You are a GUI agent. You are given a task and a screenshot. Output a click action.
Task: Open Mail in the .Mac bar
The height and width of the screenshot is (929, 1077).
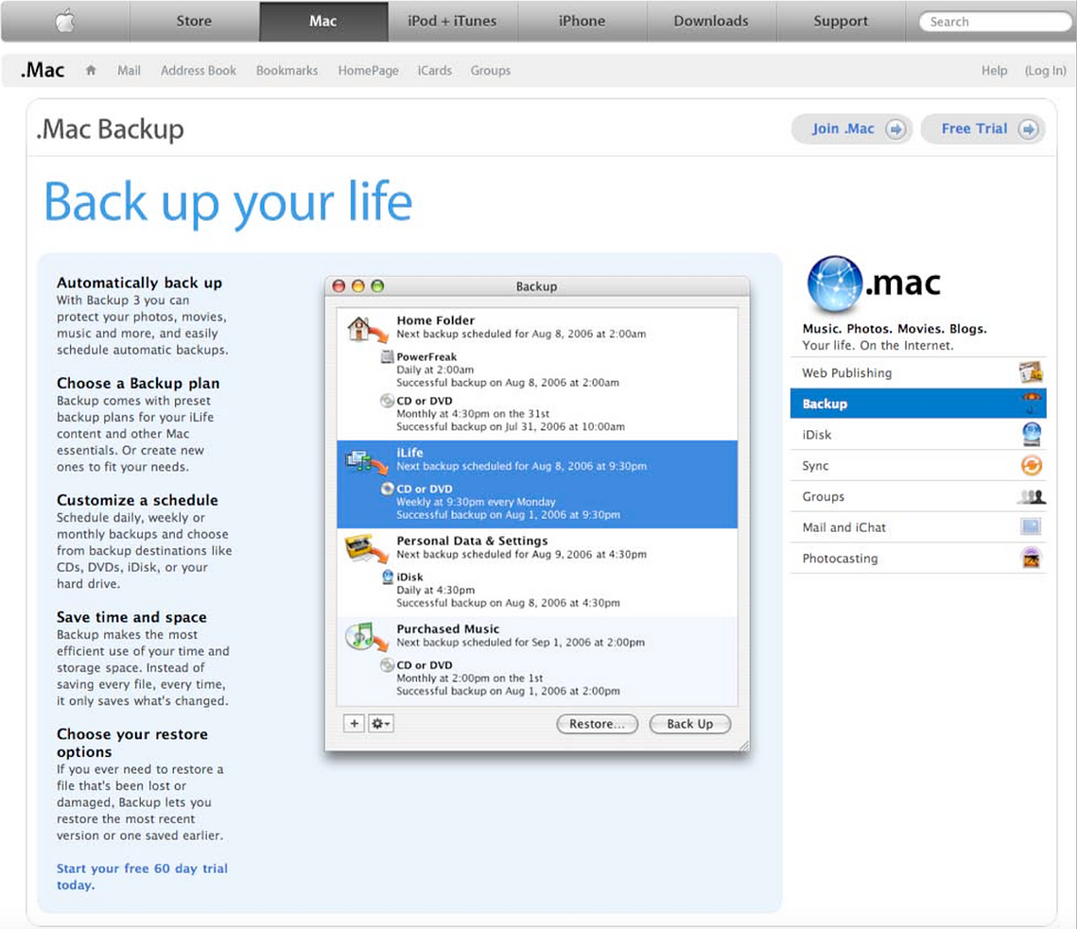tap(129, 70)
